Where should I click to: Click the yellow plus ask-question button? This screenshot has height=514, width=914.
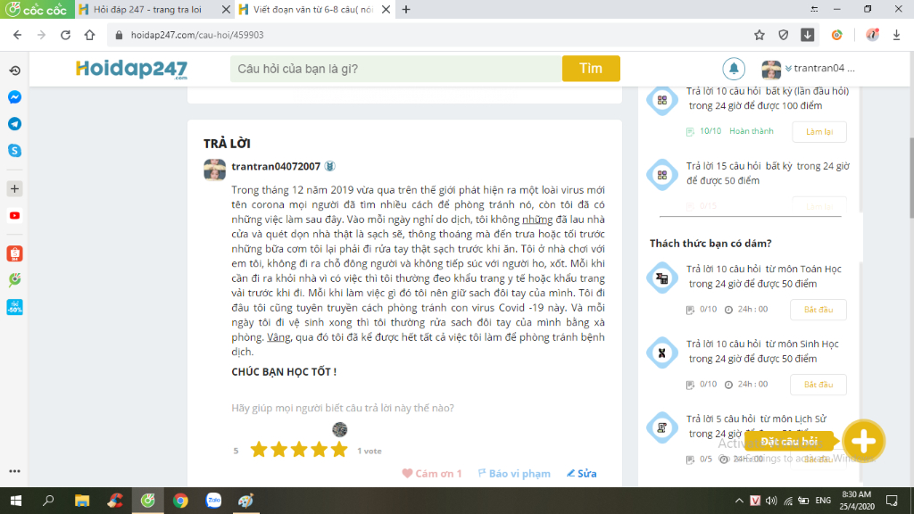863,441
